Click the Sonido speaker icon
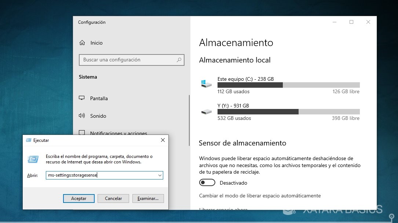Image resolution: width=398 pixels, height=223 pixels. pos(82,116)
